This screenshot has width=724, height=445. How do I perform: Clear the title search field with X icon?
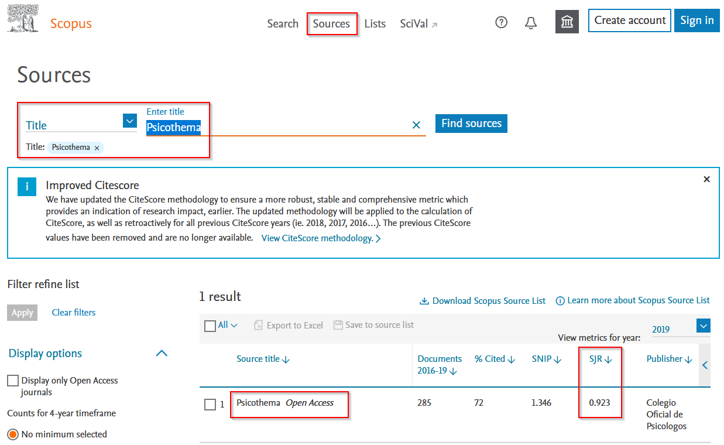(416, 125)
